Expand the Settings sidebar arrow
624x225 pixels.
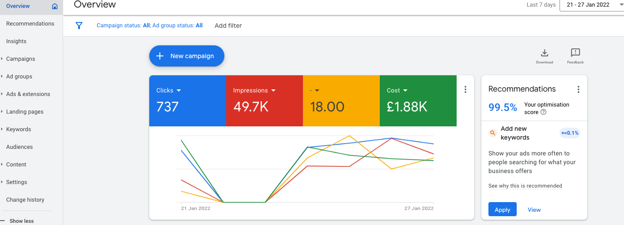click(2, 182)
